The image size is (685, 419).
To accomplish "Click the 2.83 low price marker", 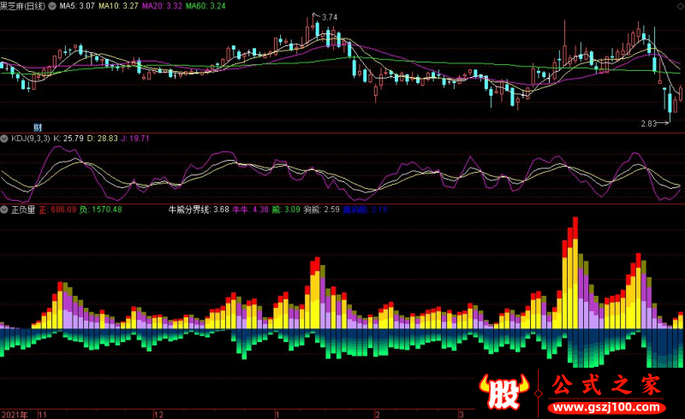I will click(654, 123).
